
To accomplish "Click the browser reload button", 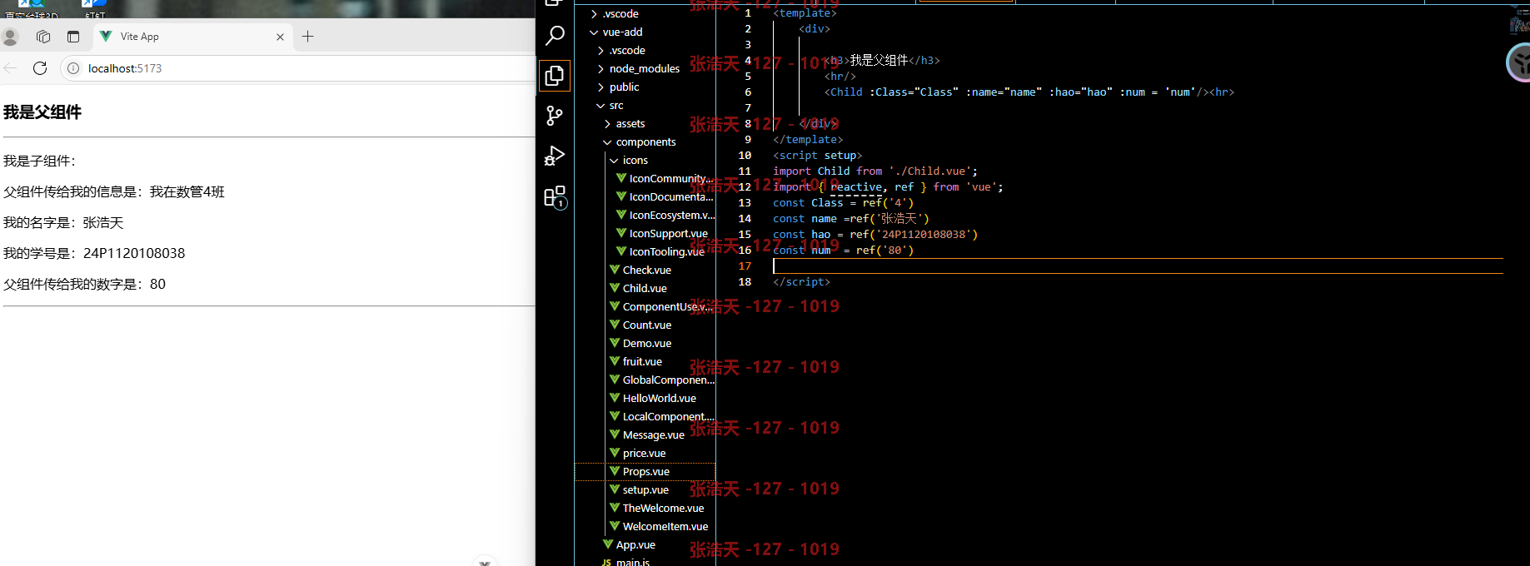I will point(40,68).
